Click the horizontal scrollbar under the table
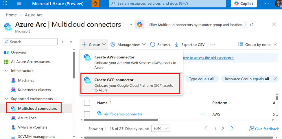This screenshot has width=282, height=139. pyautogui.click(x=121, y=120)
